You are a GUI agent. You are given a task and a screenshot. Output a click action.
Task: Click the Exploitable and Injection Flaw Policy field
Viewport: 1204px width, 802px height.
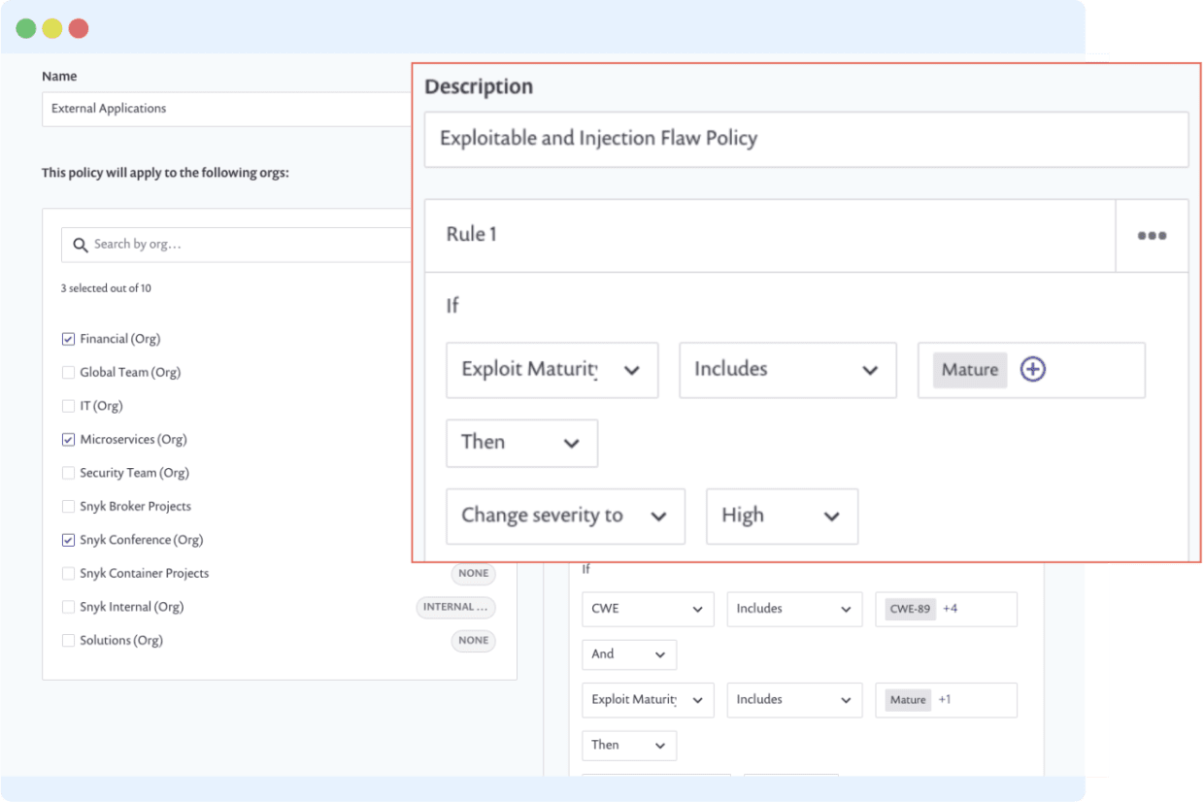click(x=807, y=139)
